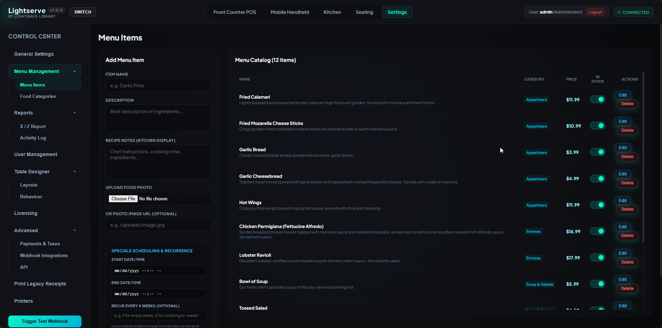Go to User Management

36,154
